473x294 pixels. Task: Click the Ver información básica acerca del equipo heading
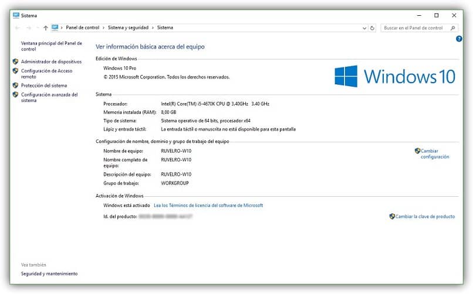(150, 47)
